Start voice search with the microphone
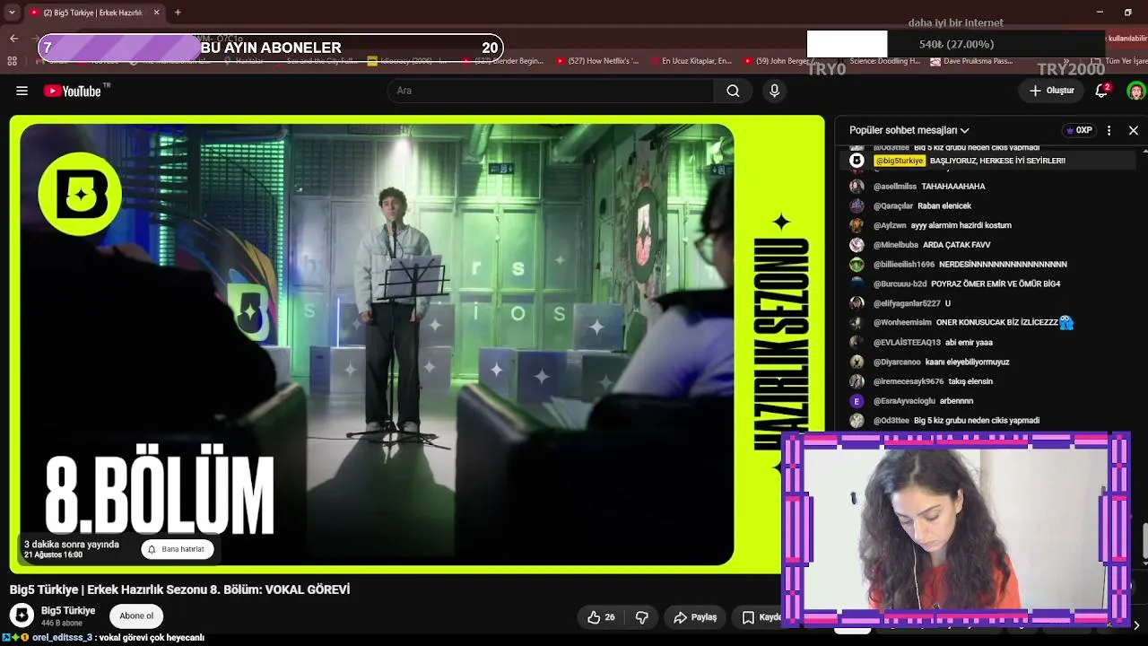Viewport: 1148px width, 646px height. click(774, 91)
